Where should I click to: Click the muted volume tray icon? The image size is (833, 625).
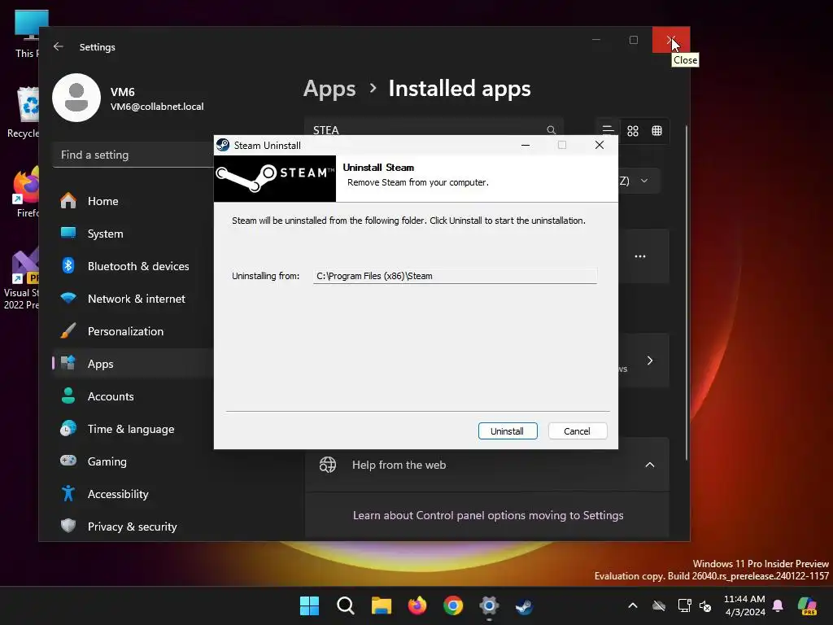point(705,605)
